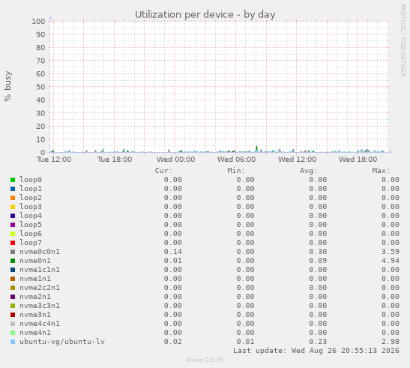Viewport: 410px width, 368px height.
Task: Click the loop0 green color swatch
Action: click(13, 180)
